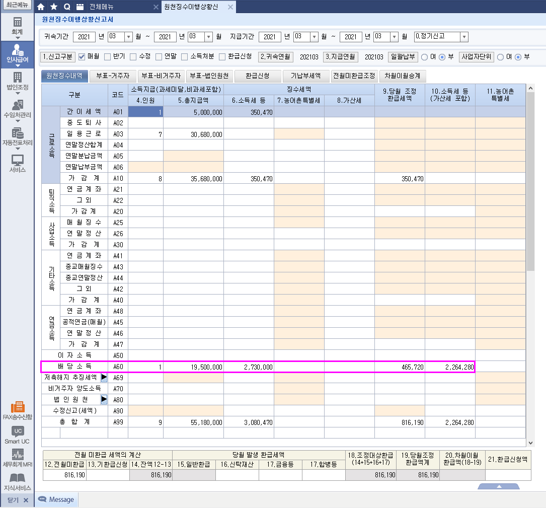Image resolution: width=546 pixels, height=508 pixels.
Task: Expand 귀속기간 start month dropdown
Action: tap(128, 37)
